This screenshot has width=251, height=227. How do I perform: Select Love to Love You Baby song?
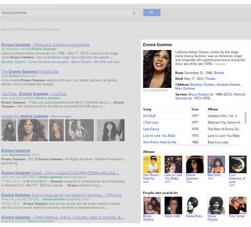[x=159, y=136]
